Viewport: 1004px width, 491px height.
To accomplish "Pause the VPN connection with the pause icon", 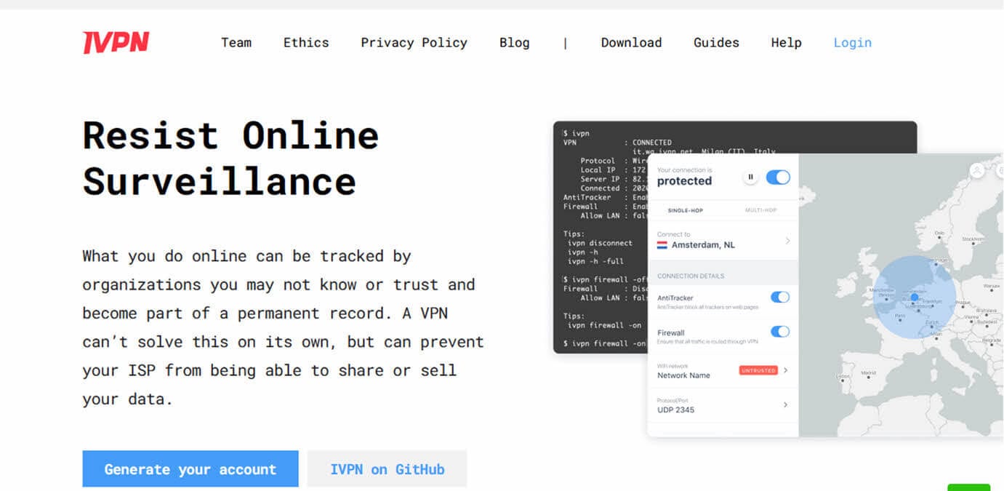I will tap(750, 177).
